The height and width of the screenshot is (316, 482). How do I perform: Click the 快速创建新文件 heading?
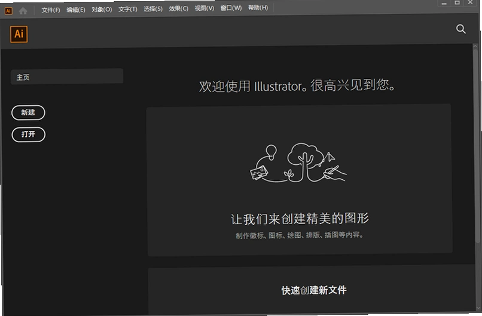[x=314, y=290]
